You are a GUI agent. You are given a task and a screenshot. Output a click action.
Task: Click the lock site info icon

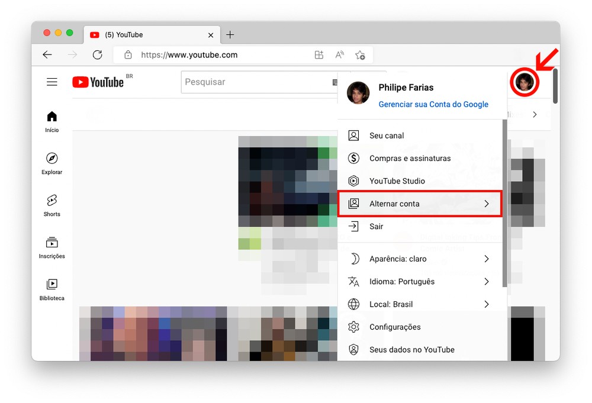128,54
